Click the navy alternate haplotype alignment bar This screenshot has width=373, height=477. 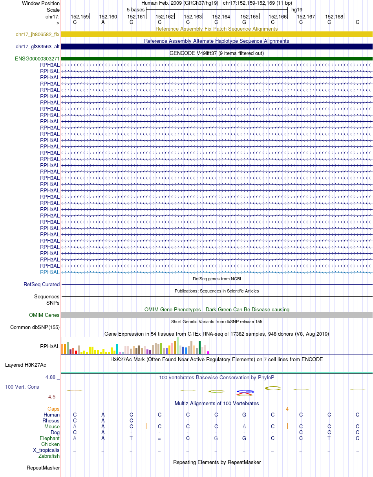coord(217,46)
